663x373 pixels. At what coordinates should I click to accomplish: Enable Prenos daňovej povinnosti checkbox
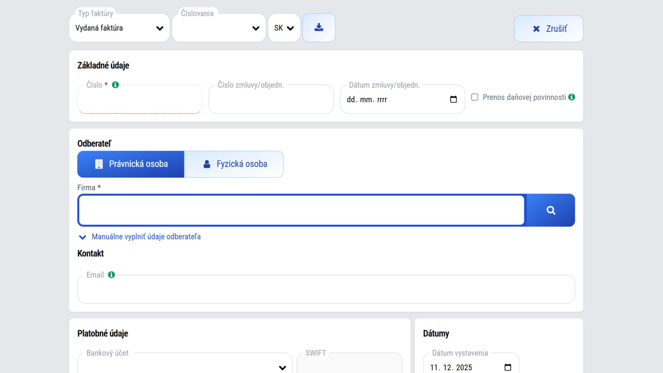tap(475, 97)
